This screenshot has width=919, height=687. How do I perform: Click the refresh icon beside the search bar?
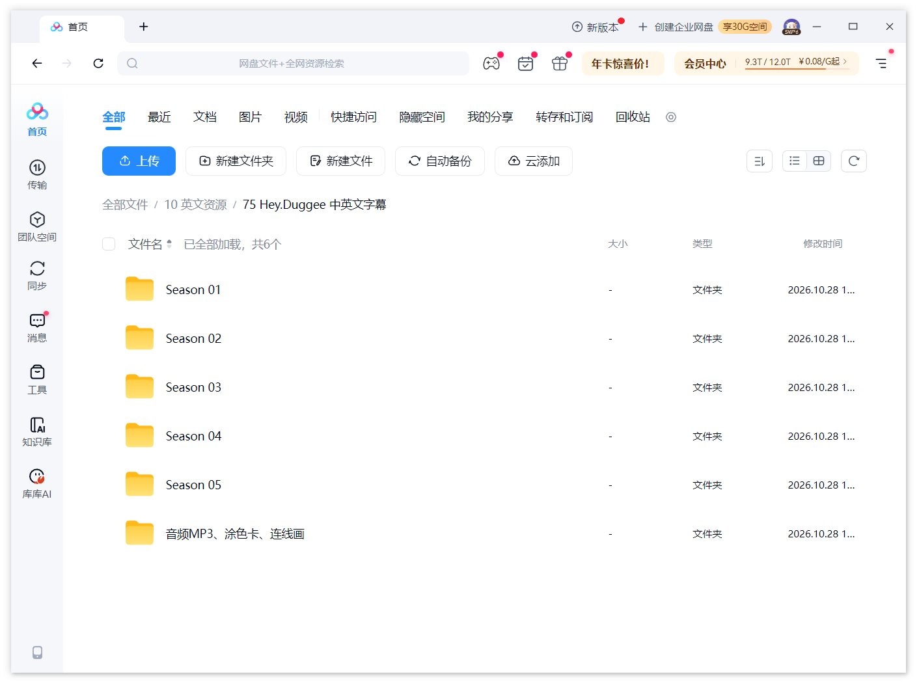pos(98,63)
